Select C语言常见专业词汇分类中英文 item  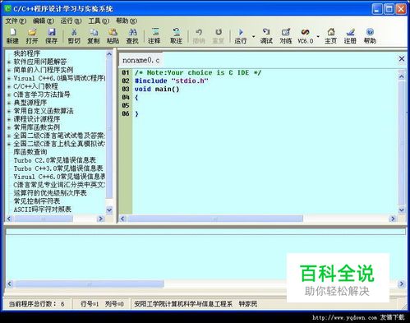(x=59, y=185)
